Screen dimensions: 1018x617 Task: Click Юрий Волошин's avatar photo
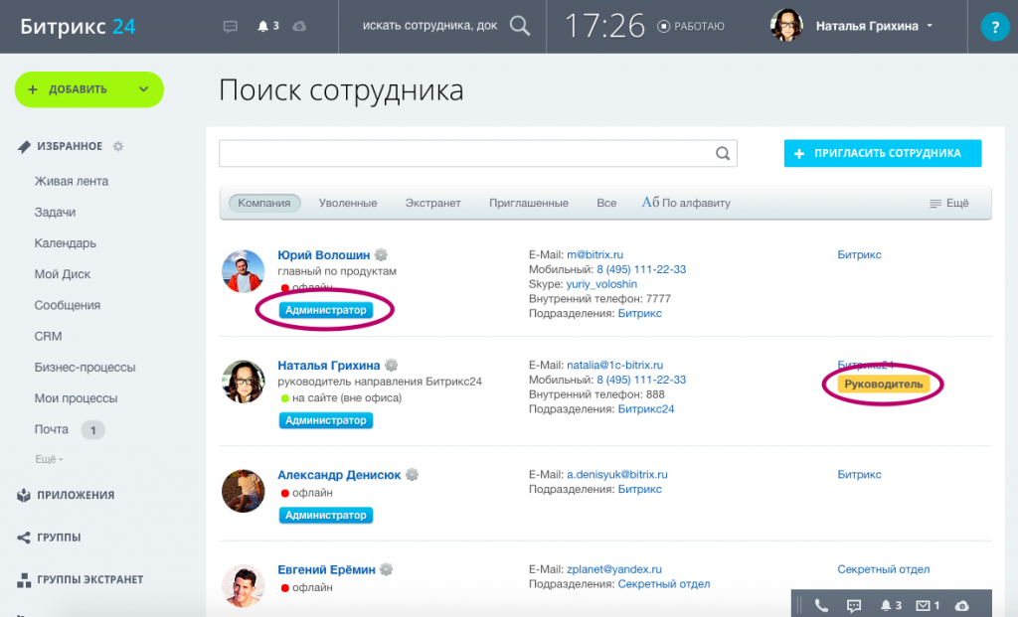[243, 271]
